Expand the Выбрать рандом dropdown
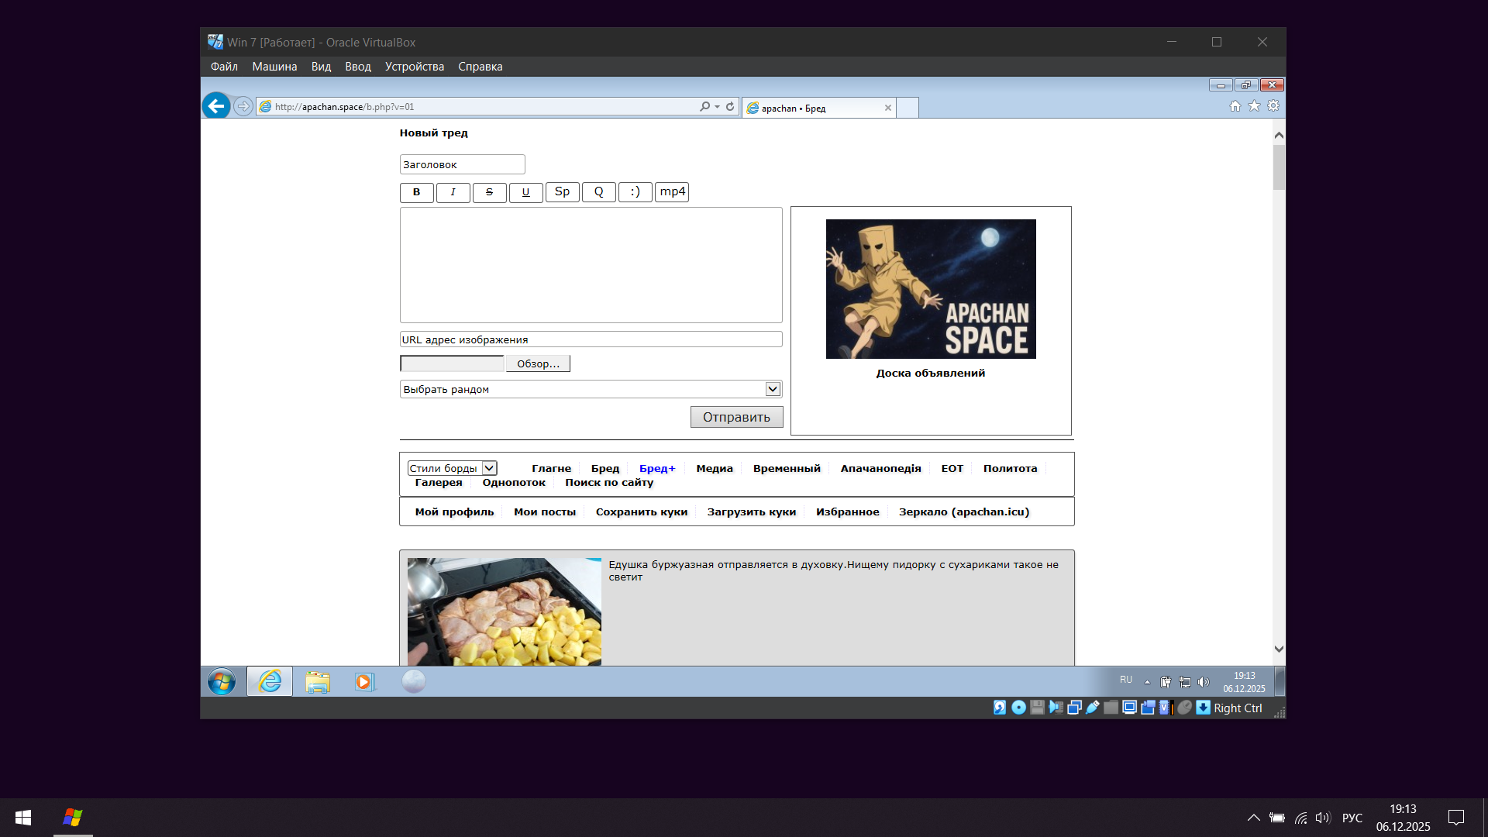 (772, 389)
